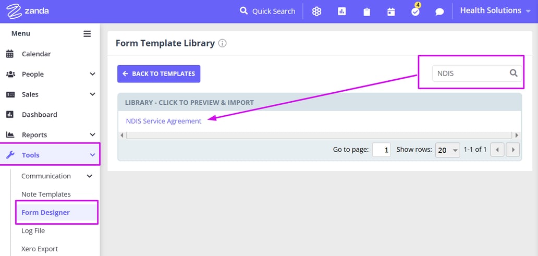
Task: Open the NDIS Service Agreement template link
Action: point(163,121)
